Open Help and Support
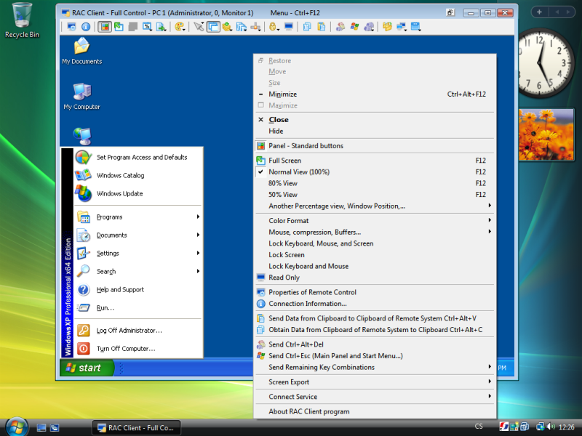 tap(138, 289)
